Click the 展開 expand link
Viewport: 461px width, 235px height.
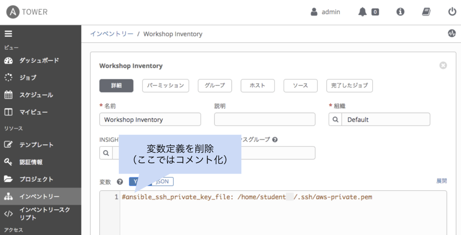[442, 181]
